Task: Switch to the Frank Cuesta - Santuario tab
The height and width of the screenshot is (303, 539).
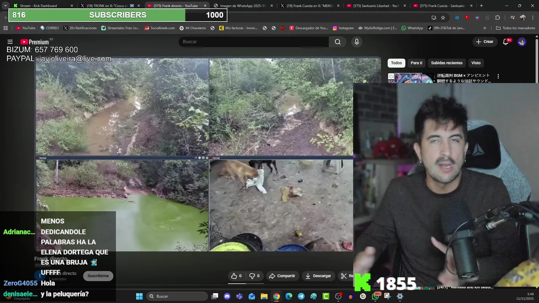Action: coord(444,6)
